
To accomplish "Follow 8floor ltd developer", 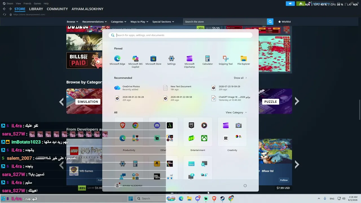I will coord(284,180).
